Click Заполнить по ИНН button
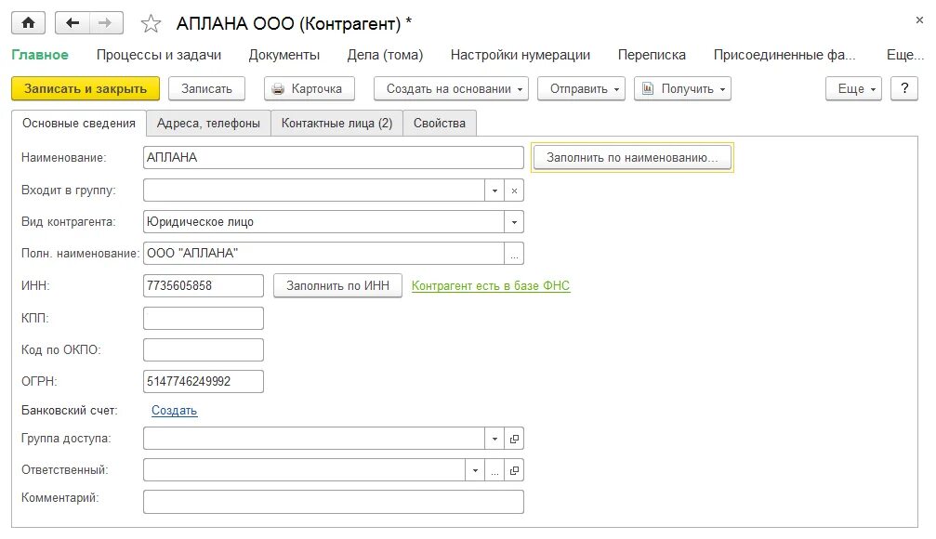The width and height of the screenshot is (936, 539). click(337, 285)
